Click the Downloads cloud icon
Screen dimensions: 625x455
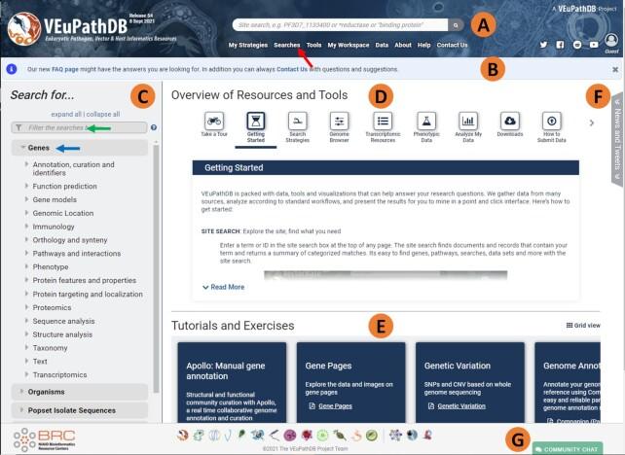pos(509,121)
